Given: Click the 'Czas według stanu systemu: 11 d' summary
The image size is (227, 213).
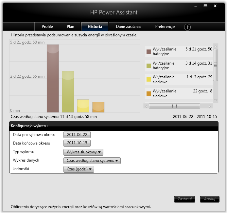Looking at the screenshot, I should [x=54, y=117].
